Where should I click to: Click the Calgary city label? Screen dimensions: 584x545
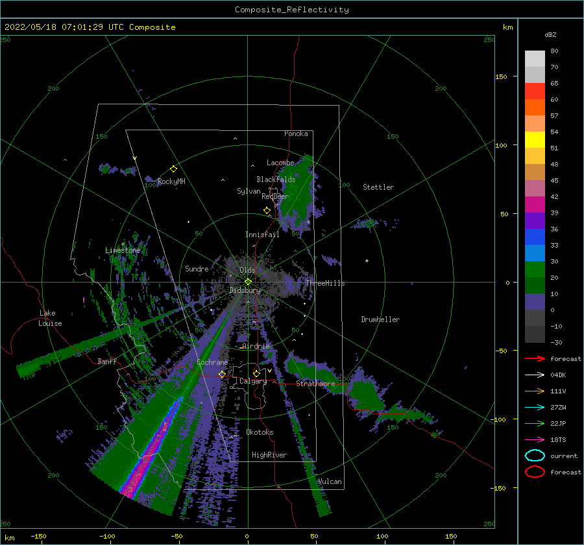[x=253, y=381]
